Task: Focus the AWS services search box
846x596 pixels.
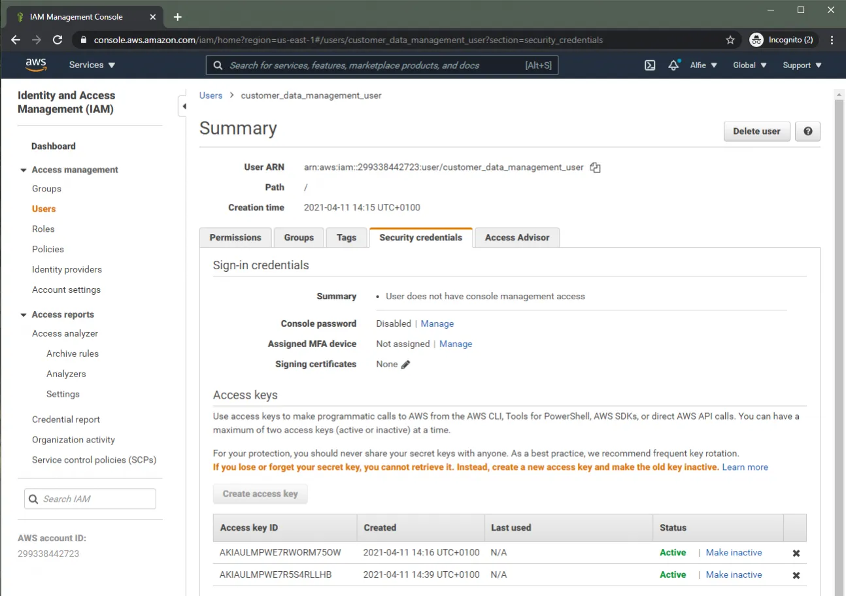Action: (382, 65)
